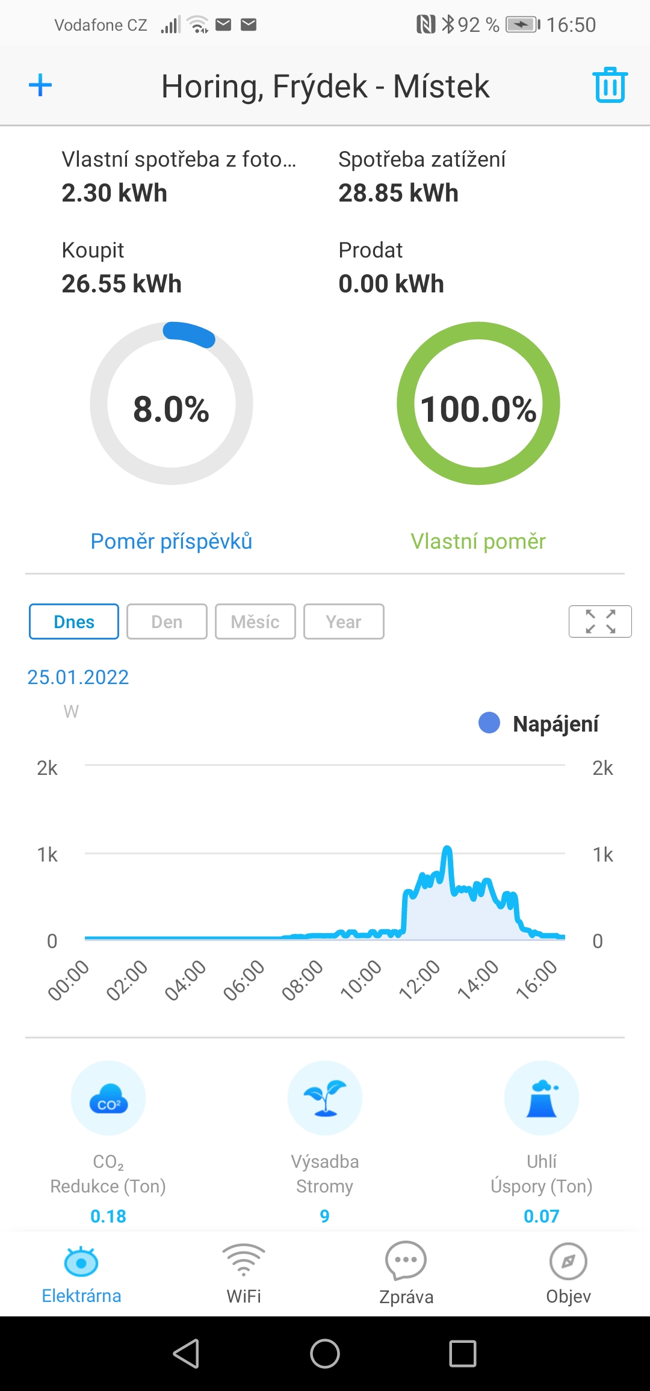Tap the CO₂ reduction cloud icon

(108, 1097)
